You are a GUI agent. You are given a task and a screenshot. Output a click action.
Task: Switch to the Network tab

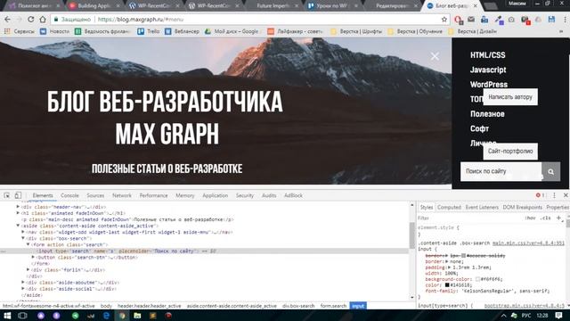122,195
